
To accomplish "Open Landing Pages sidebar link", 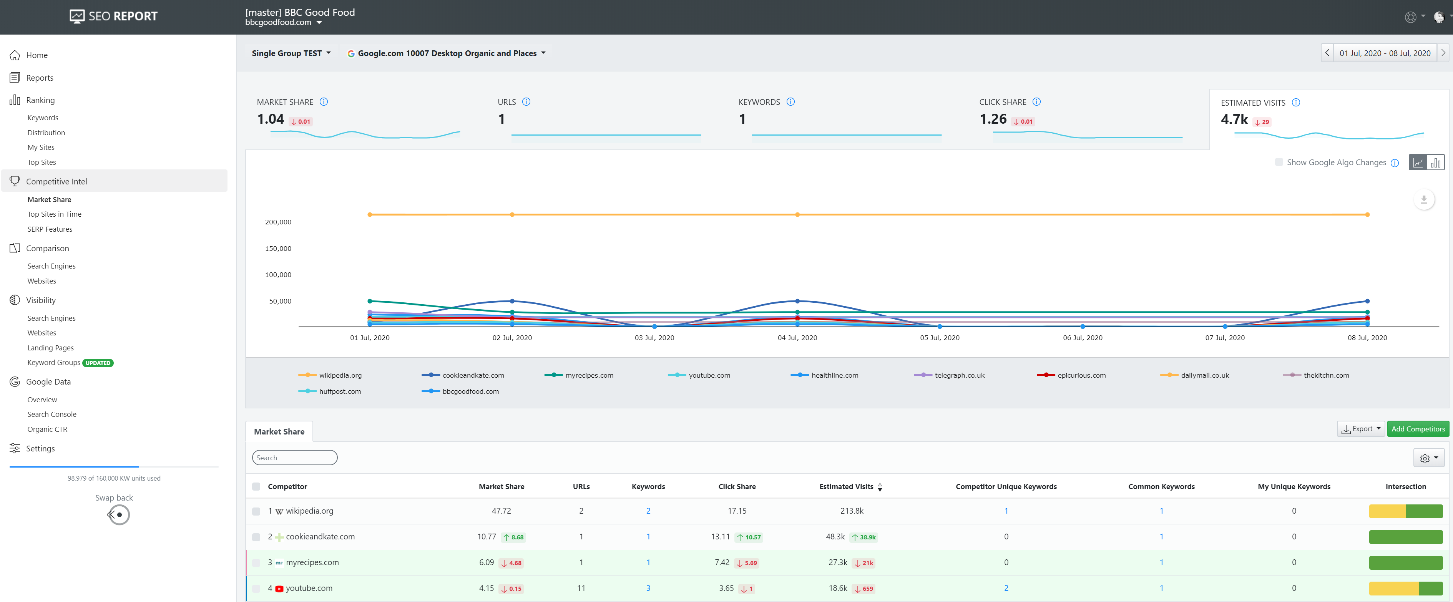I will pos(50,348).
